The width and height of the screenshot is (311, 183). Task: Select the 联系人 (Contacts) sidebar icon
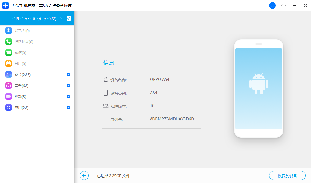8,31
